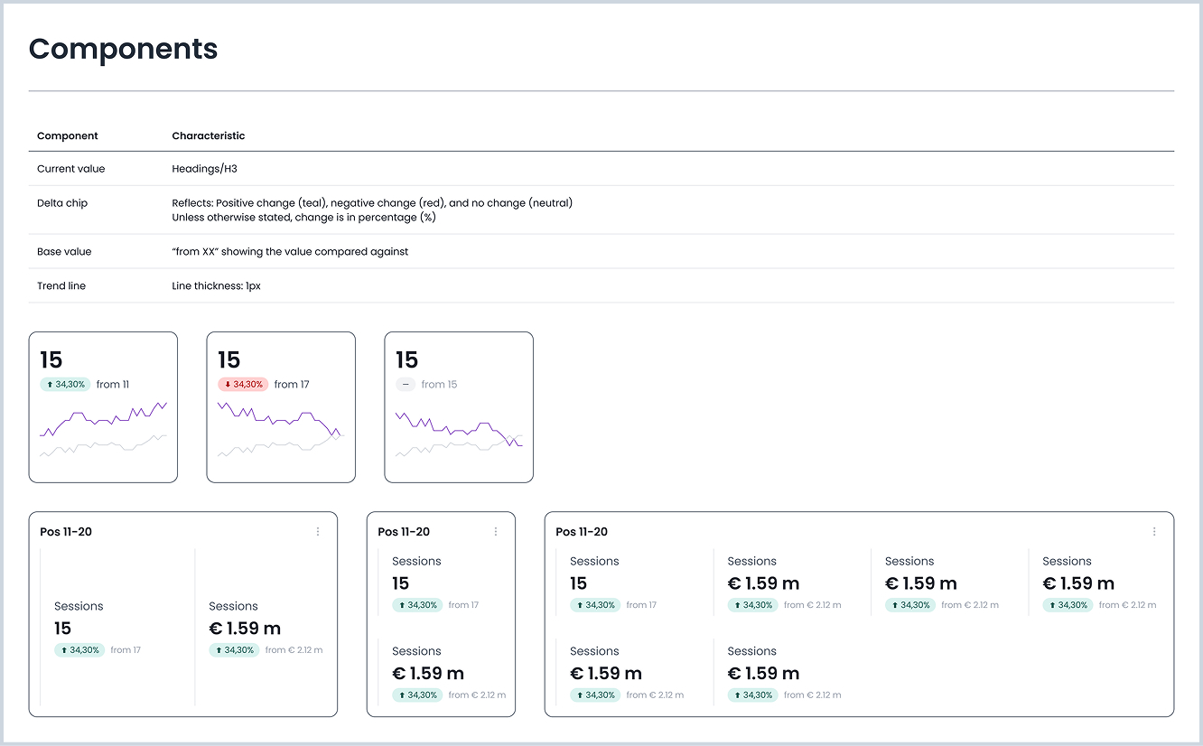The image size is (1203, 746).
Task: Click the € 1.59 m Sessions value
Action: tap(245, 628)
